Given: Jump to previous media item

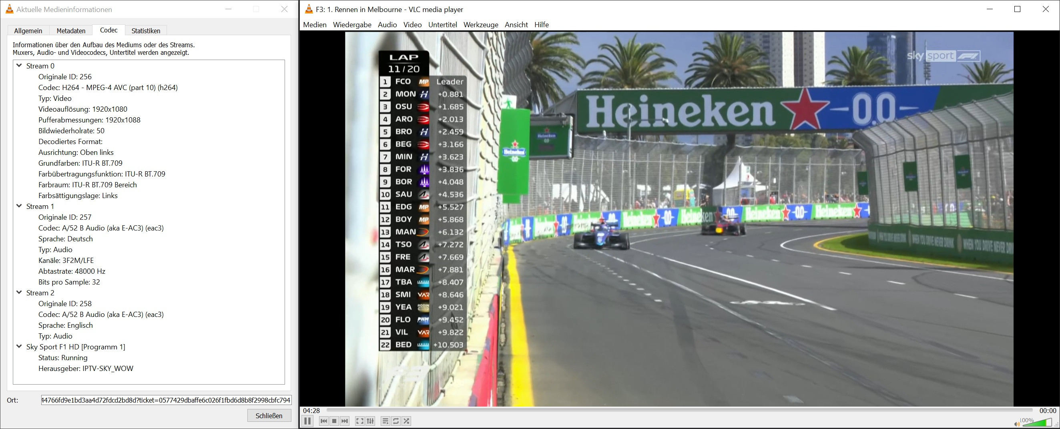Looking at the screenshot, I should [x=324, y=421].
